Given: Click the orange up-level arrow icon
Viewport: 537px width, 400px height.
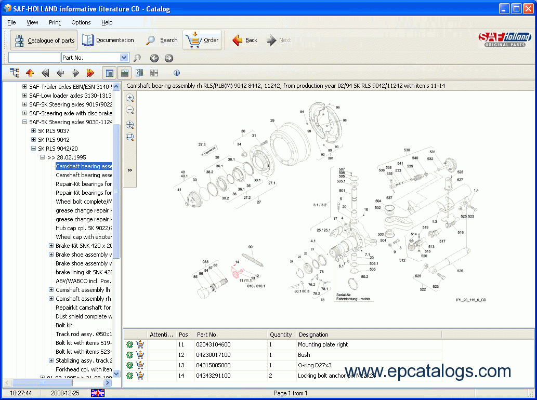Looking at the screenshot, I should coord(30,73).
